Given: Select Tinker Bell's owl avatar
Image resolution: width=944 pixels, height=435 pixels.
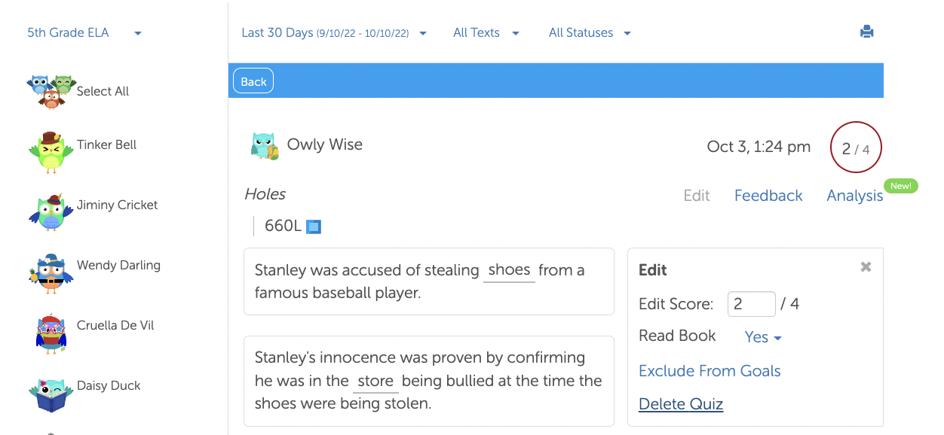Looking at the screenshot, I should click(x=51, y=153).
